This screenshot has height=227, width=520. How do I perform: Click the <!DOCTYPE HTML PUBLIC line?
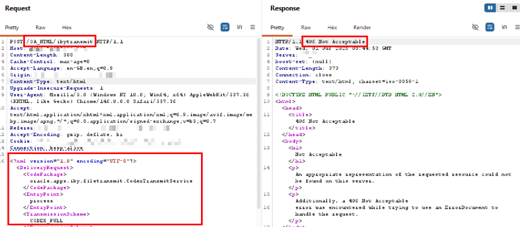(x=358, y=94)
